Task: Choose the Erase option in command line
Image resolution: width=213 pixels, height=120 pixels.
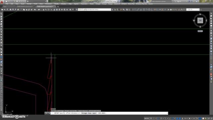Action: point(90,113)
